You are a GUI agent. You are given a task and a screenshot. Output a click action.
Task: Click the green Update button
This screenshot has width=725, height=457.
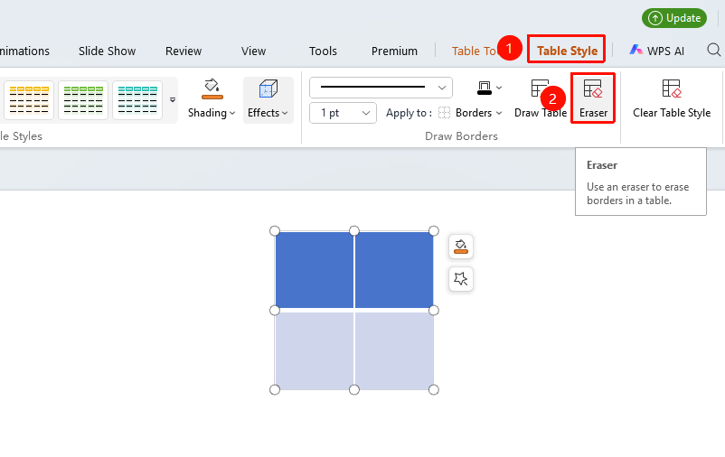673,18
